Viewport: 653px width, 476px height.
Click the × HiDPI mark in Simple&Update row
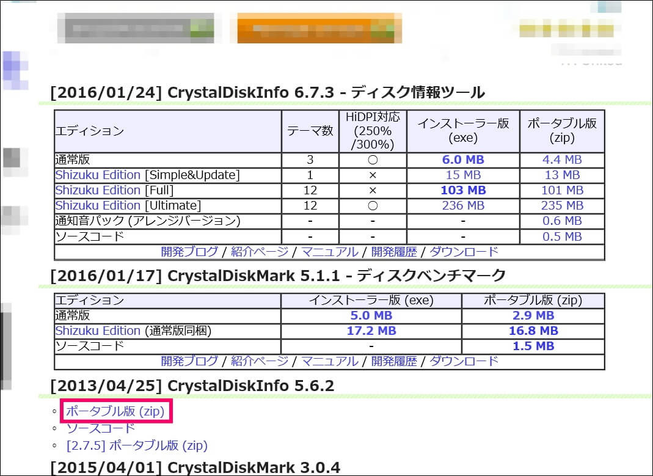373,175
